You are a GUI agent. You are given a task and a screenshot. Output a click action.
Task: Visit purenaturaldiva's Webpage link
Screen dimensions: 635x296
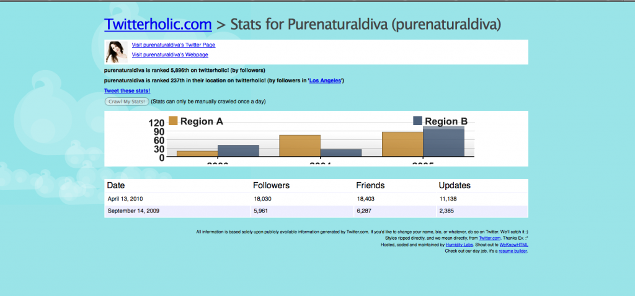pyautogui.click(x=170, y=54)
